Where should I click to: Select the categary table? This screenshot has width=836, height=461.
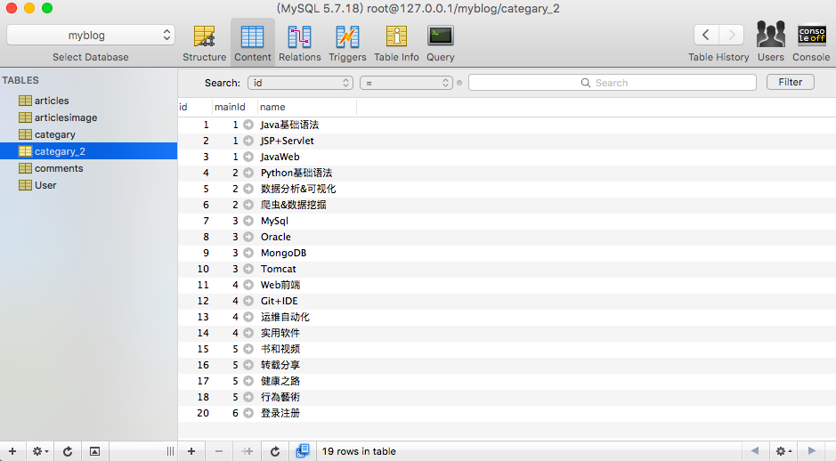coord(88,134)
